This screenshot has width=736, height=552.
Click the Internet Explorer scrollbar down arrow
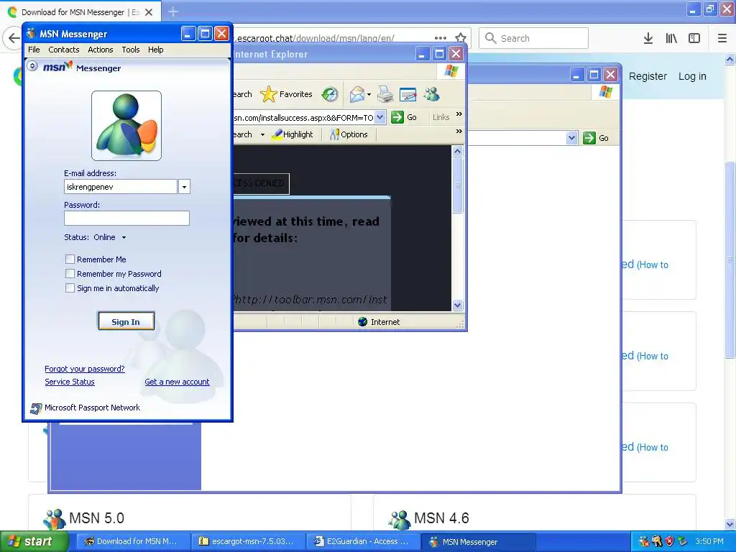458,305
